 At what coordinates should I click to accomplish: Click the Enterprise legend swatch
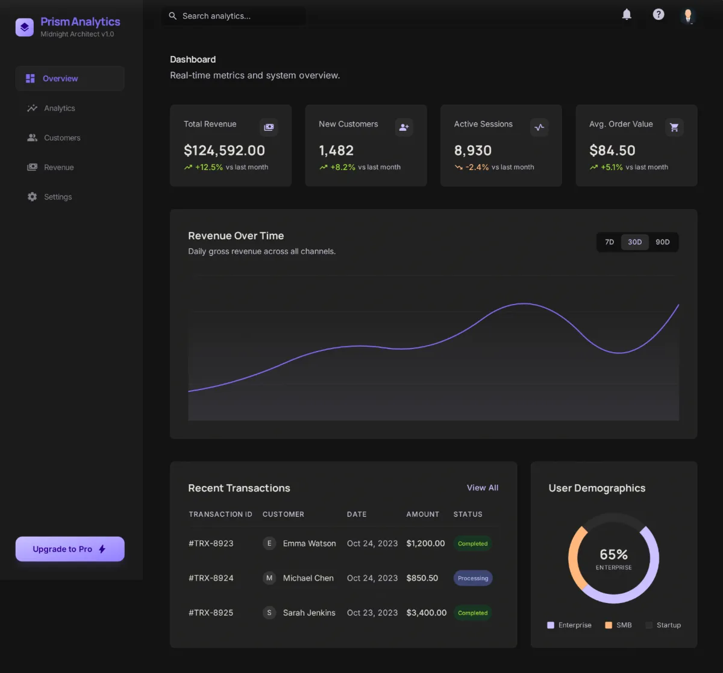click(550, 625)
